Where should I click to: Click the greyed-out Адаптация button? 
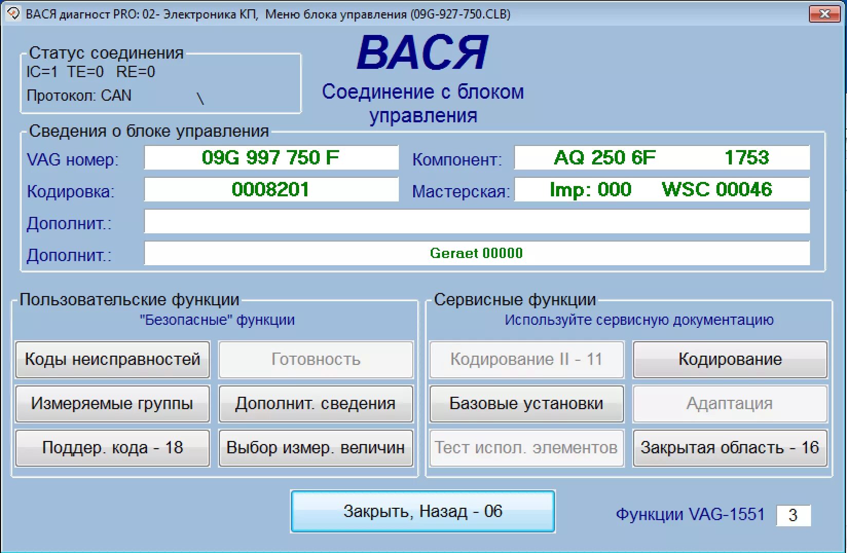click(x=730, y=403)
